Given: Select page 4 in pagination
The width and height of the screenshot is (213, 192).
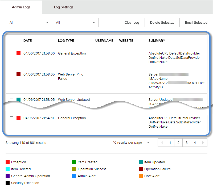Looking at the screenshot, I should pyautogui.click(x=195, y=143).
